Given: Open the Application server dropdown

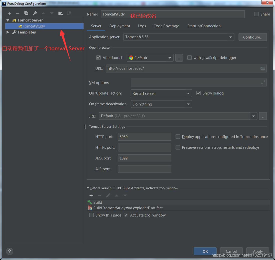Looking at the screenshot, I should tap(179, 37).
